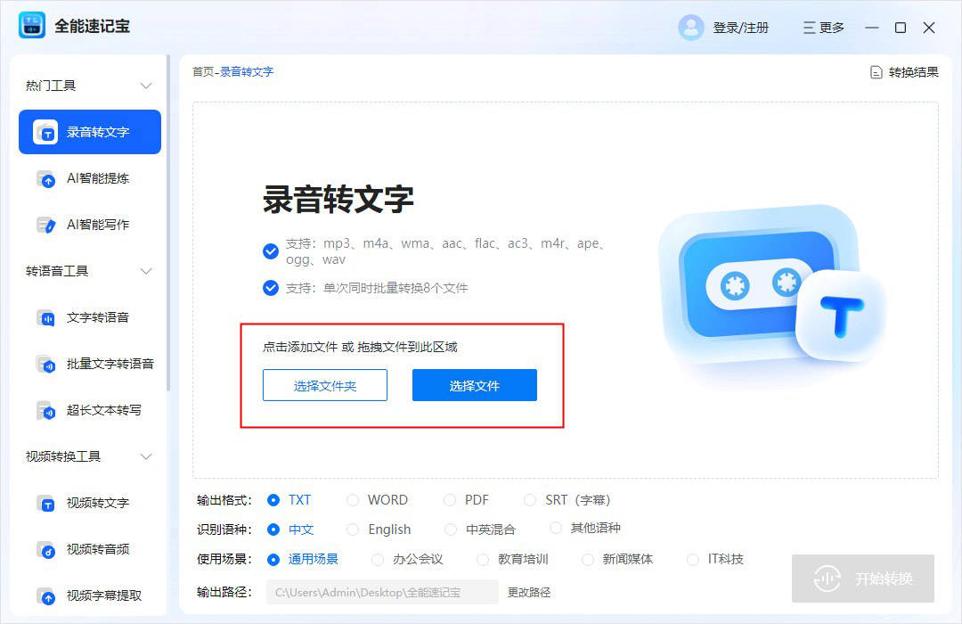Select the 录音转文字 tool in sidebar
Image resolution: width=962 pixels, height=624 pixels.
pos(90,132)
